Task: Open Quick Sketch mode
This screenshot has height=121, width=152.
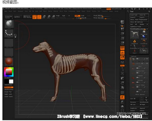Action: 28,17
